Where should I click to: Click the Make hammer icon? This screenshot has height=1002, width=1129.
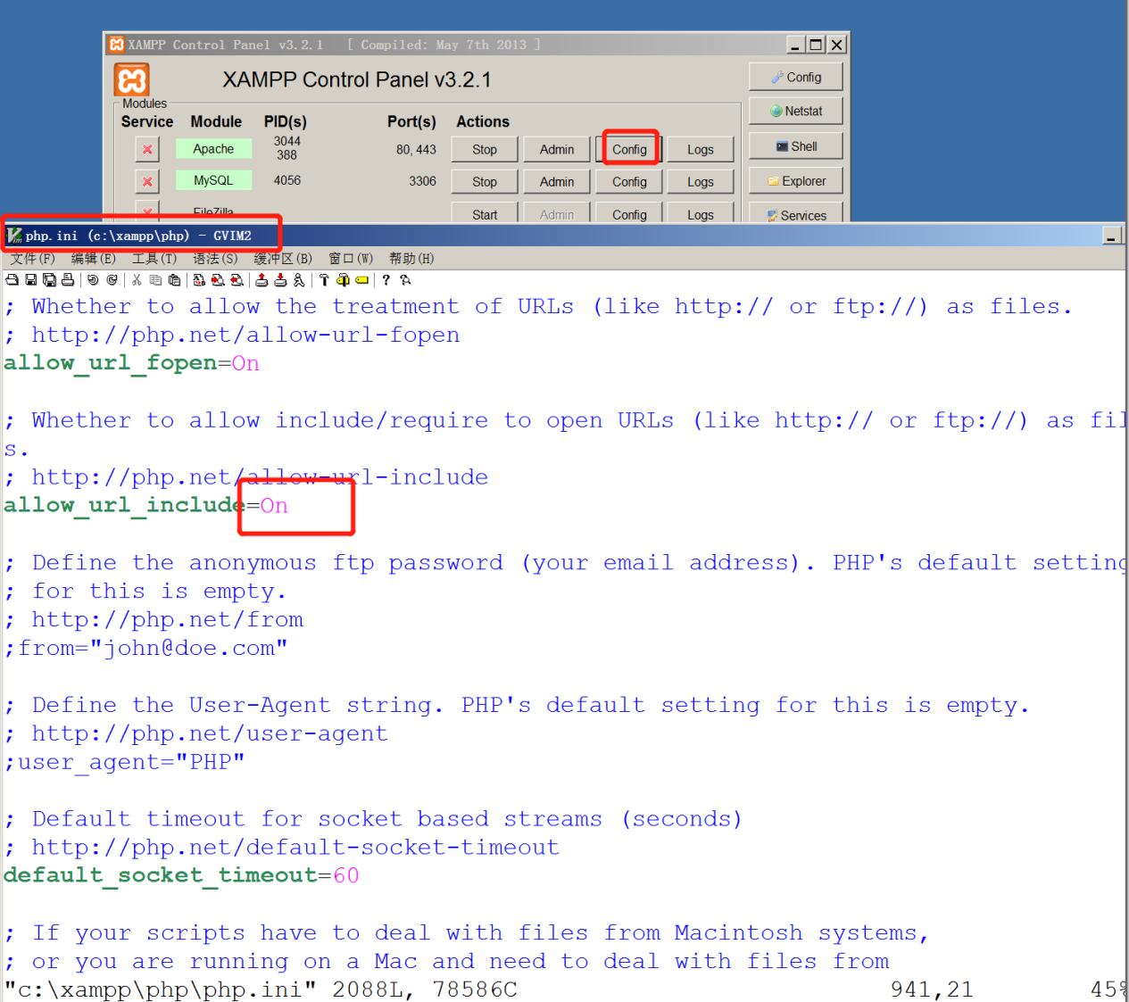pos(324,280)
